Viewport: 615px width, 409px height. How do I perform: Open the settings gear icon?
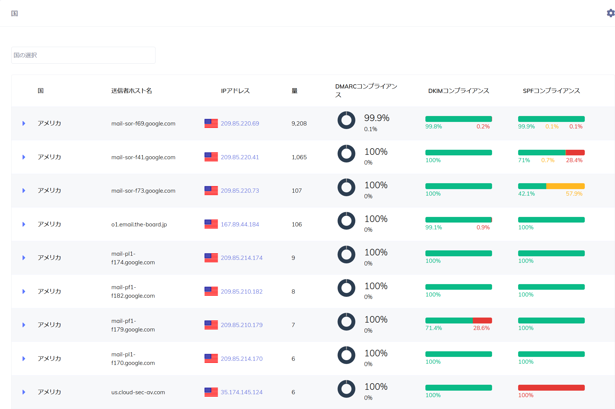coord(611,13)
